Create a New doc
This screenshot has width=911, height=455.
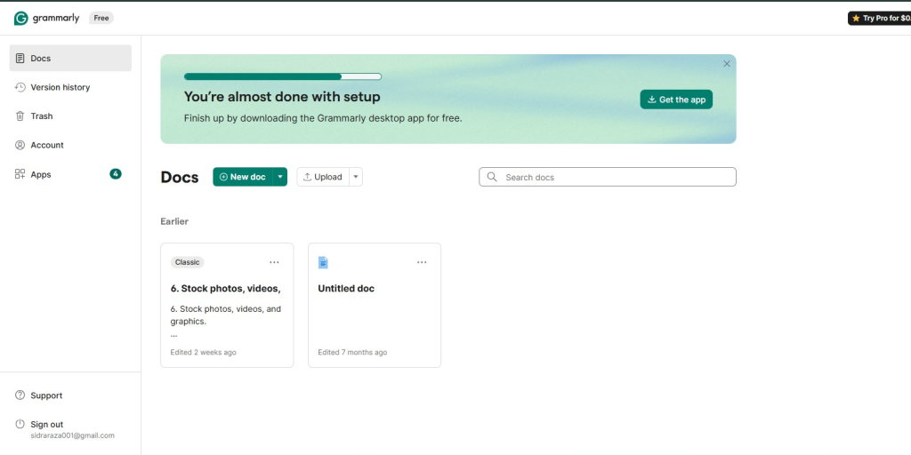[x=243, y=177]
